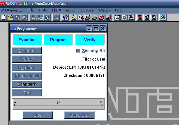179x125 pixels.
Task: Open the MAX+plus II menu
Action: click(12, 10)
